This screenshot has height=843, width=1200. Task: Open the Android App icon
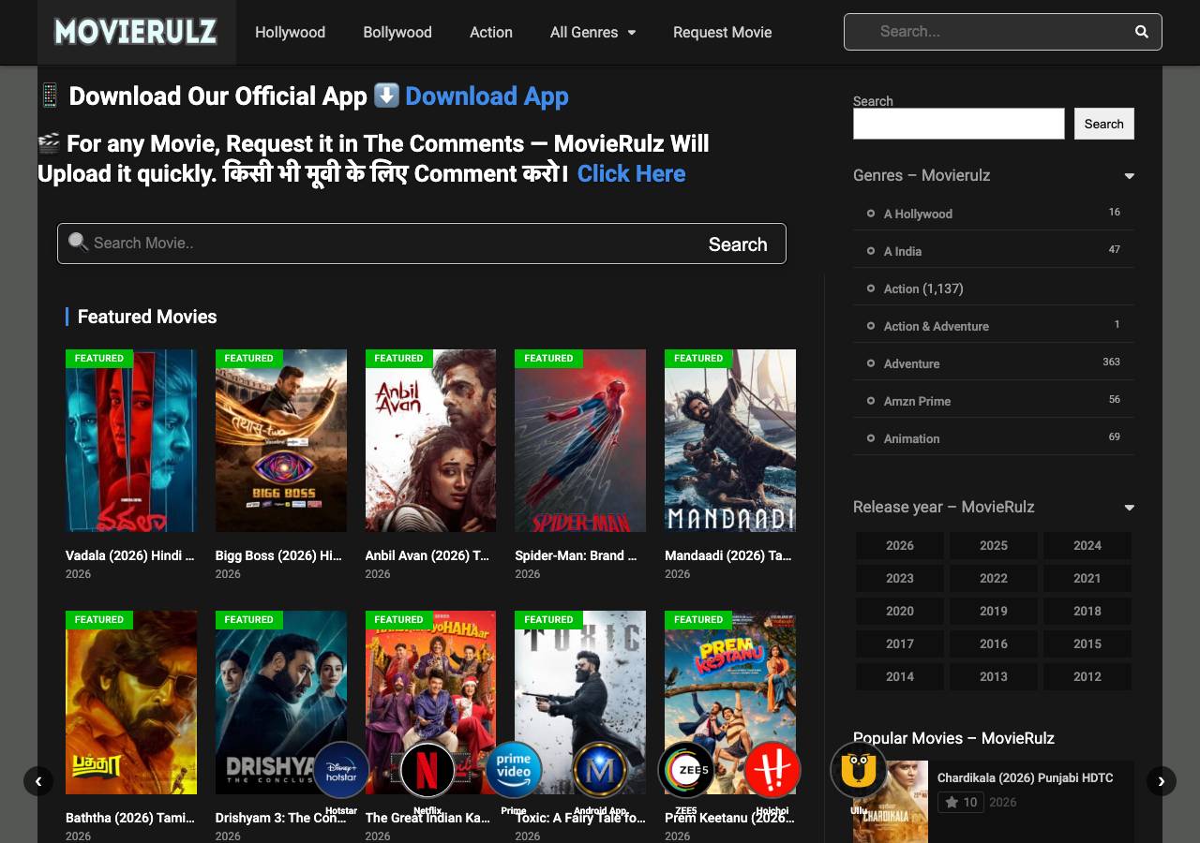600,771
